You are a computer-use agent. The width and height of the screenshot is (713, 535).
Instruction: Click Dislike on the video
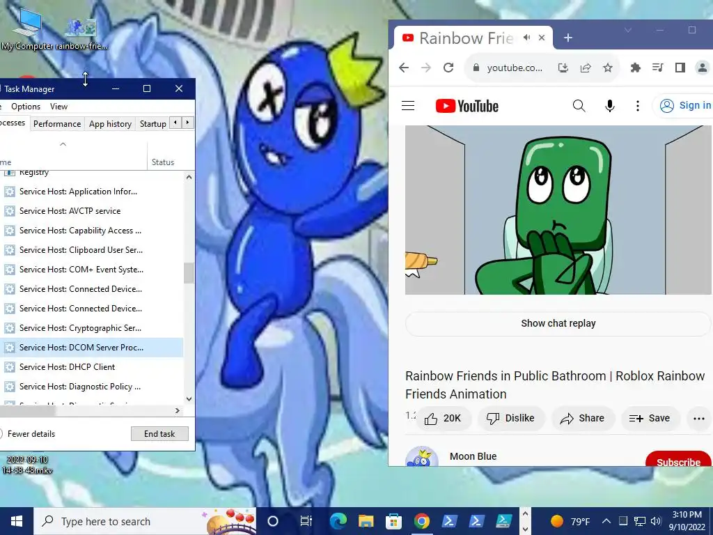click(x=510, y=419)
